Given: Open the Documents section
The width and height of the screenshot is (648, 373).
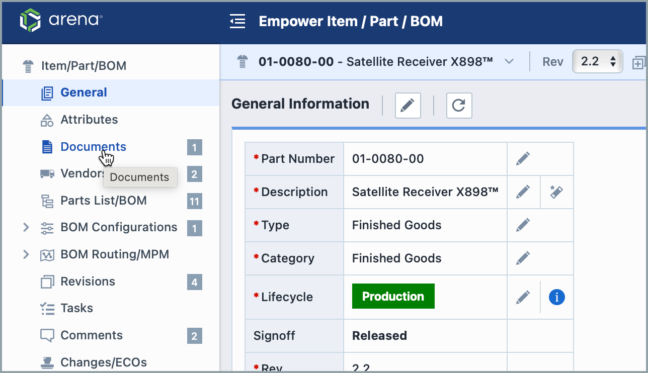Looking at the screenshot, I should [x=93, y=147].
